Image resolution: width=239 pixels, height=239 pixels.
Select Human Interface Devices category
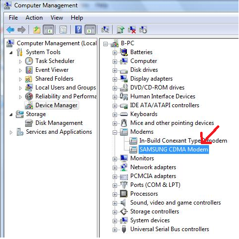click(163, 96)
